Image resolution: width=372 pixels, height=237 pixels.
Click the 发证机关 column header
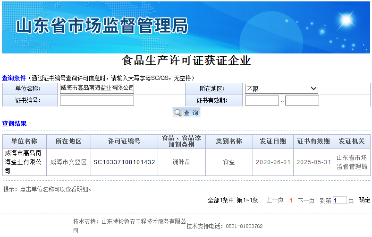pyautogui.click(x=352, y=141)
